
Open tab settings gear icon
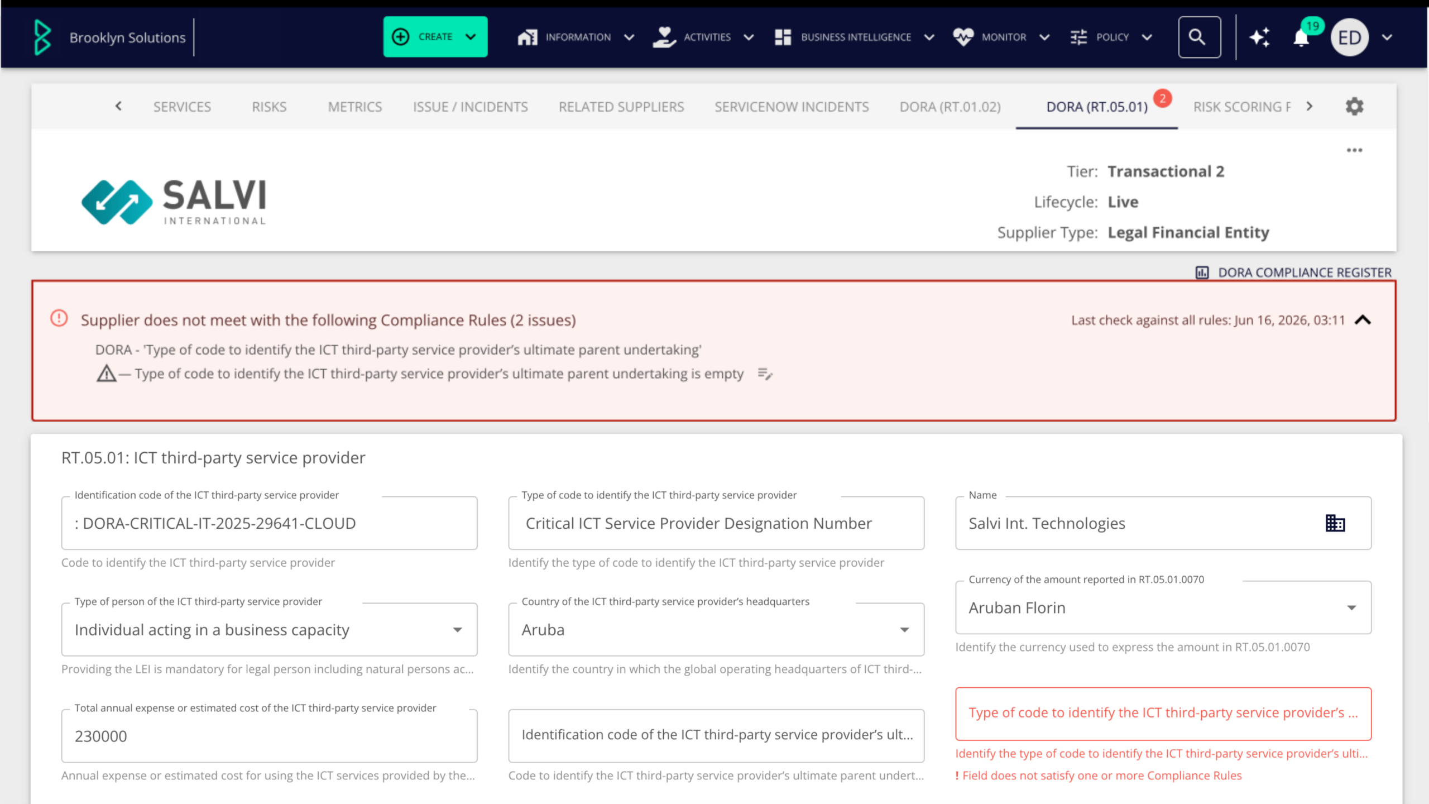click(x=1354, y=106)
